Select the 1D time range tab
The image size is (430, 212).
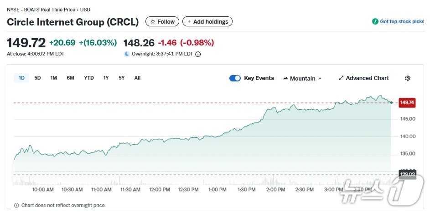pos(21,78)
